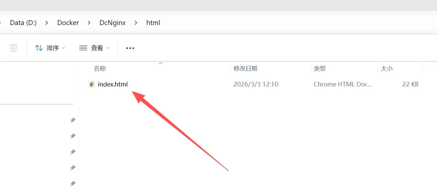Click the second pin icon in sidebar
The height and width of the screenshot is (192, 437).
[73, 136]
